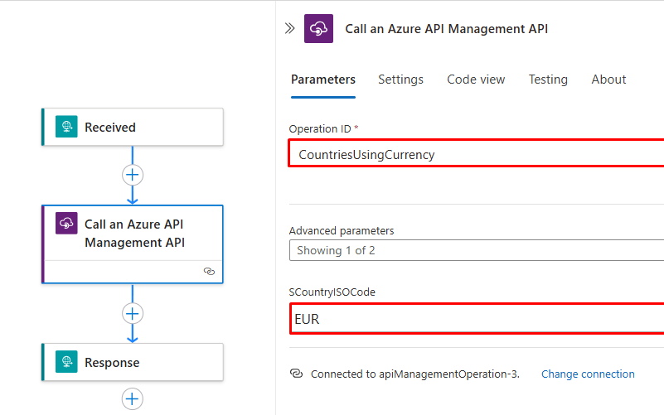Click the Response action icon
The width and height of the screenshot is (664, 415).
66,362
